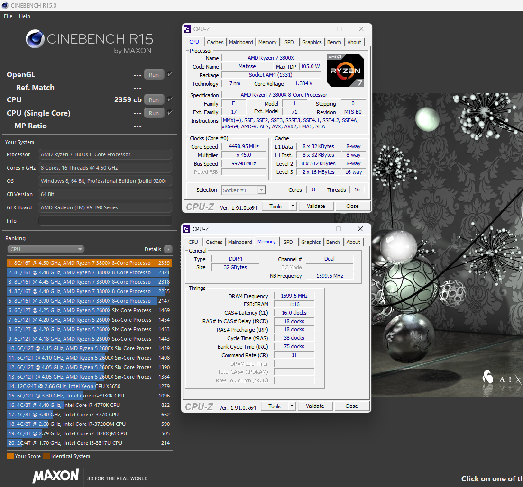This screenshot has height=487, width=523.
Task: Click the upper CPU-Z window title icon
Action: 188,29
